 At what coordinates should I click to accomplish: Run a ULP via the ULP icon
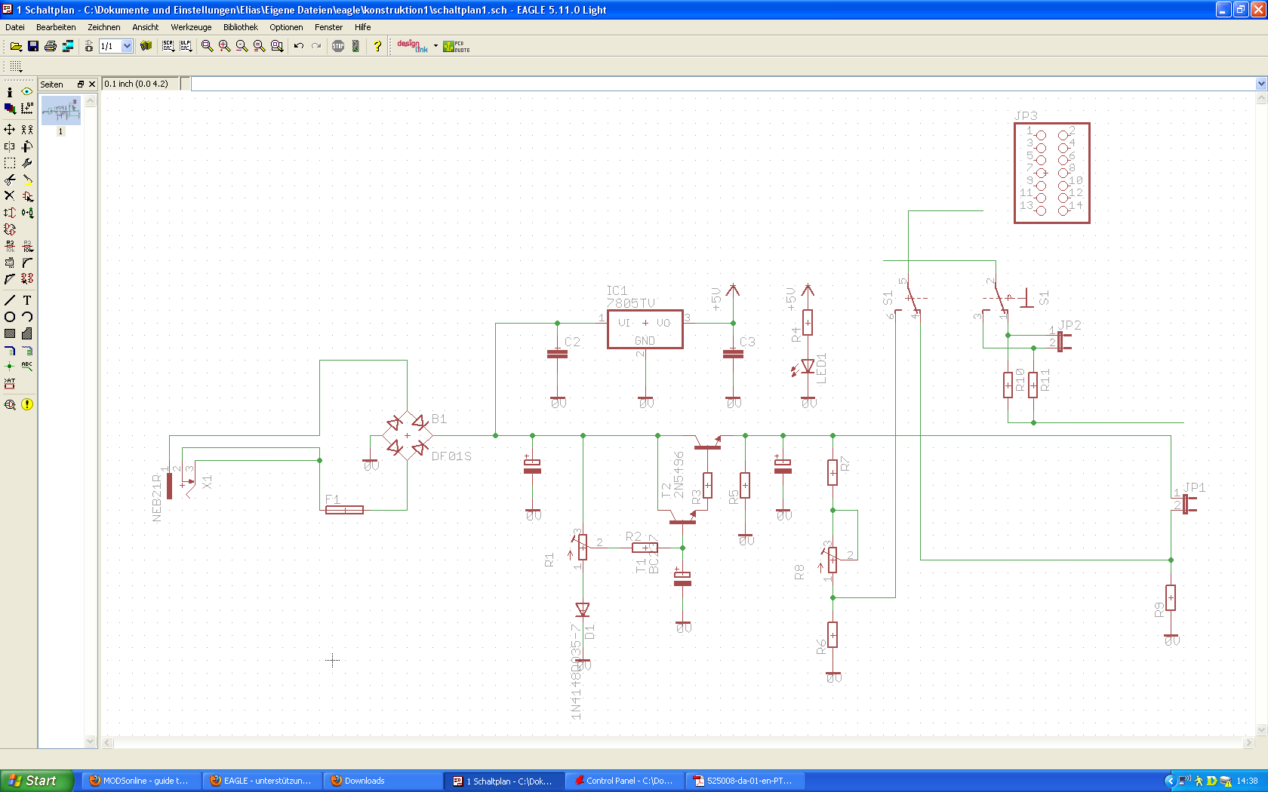pyautogui.click(x=186, y=46)
